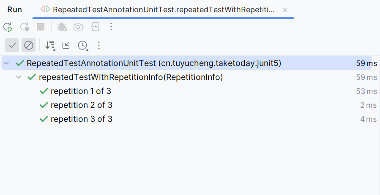Toggle the Show Passed checkmark filter

[12, 45]
